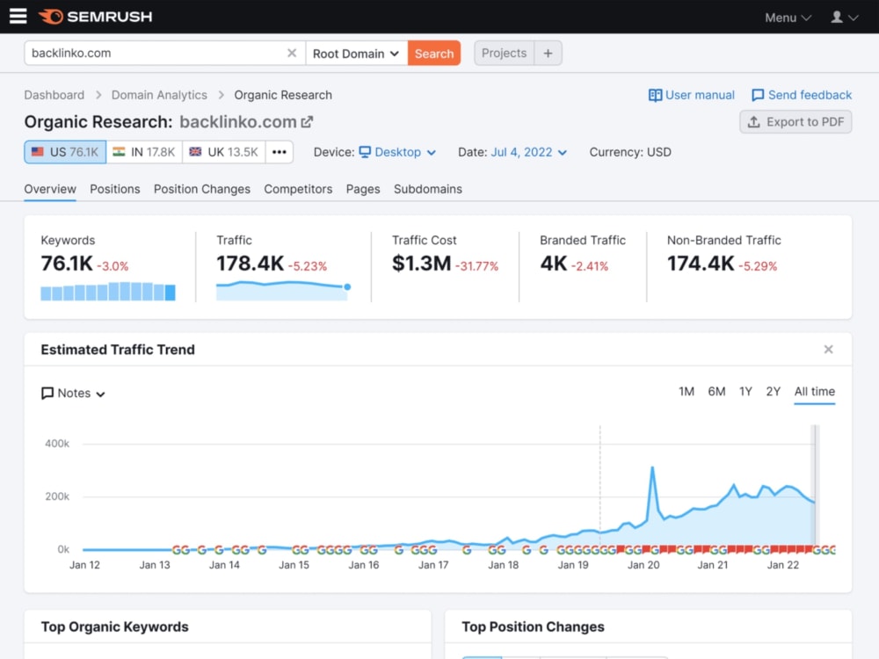The width and height of the screenshot is (879, 659).
Task: Open more country databases ellipsis
Action: click(280, 152)
